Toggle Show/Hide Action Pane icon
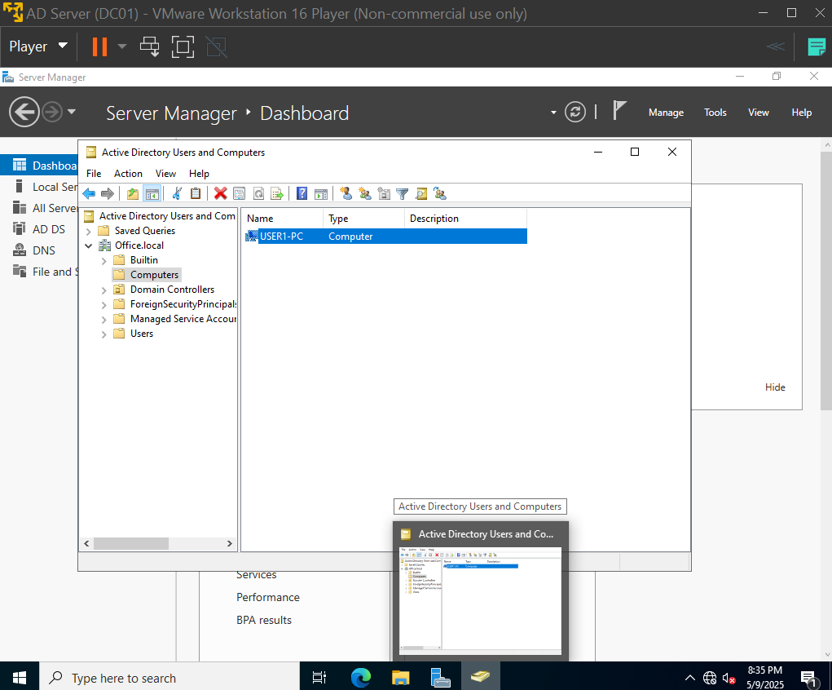Screen dimensions: 832x690 coord(321,194)
